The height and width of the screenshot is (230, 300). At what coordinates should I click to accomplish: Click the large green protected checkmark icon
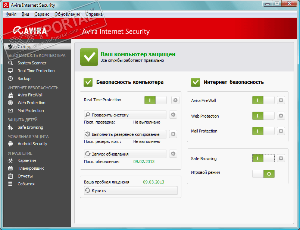click(x=89, y=57)
